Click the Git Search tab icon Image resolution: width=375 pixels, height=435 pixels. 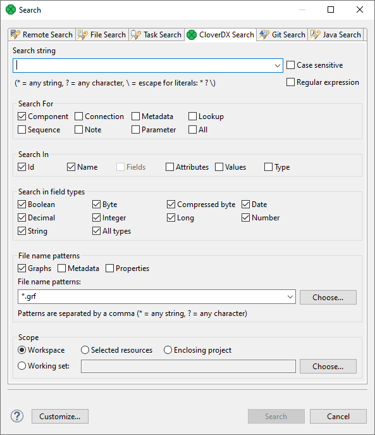tap(264, 35)
